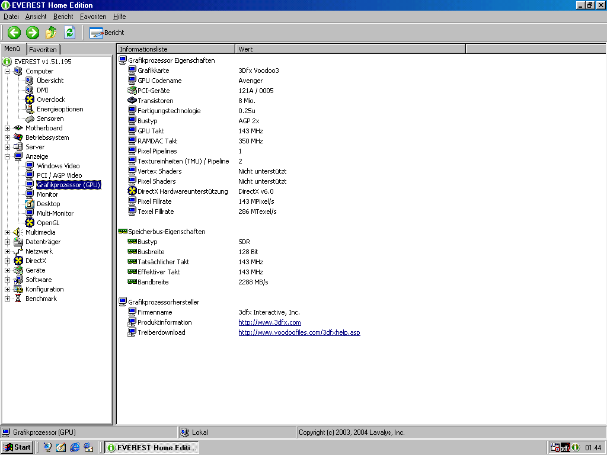
Task: Select EVEREST v1.51.195 root item
Action: (x=43, y=62)
